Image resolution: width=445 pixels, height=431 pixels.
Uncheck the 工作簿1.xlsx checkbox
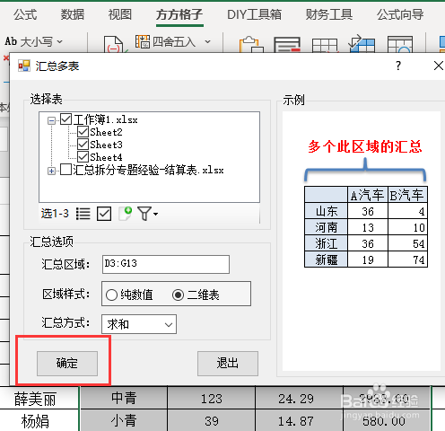pos(65,119)
